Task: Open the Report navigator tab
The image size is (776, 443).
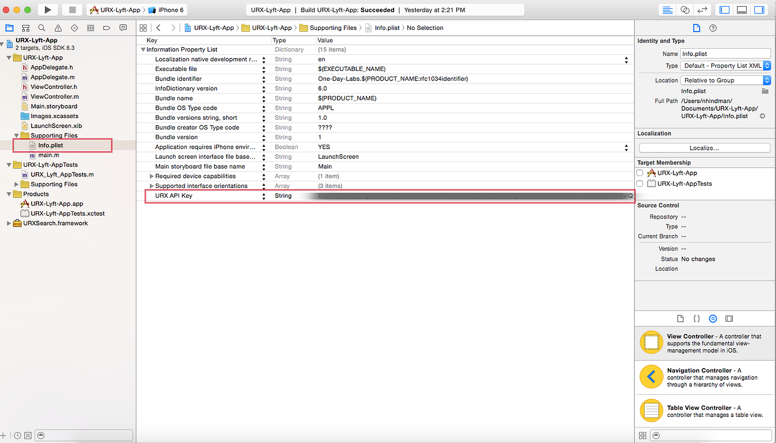Action: (x=123, y=28)
